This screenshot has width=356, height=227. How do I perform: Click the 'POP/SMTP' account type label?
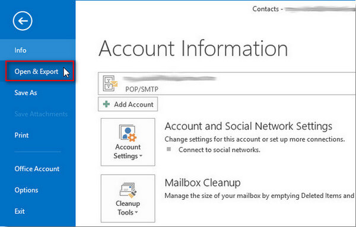click(x=142, y=89)
